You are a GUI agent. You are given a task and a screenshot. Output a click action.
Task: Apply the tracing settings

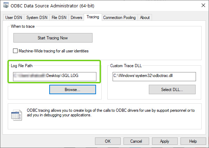click(x=165, y=141)
